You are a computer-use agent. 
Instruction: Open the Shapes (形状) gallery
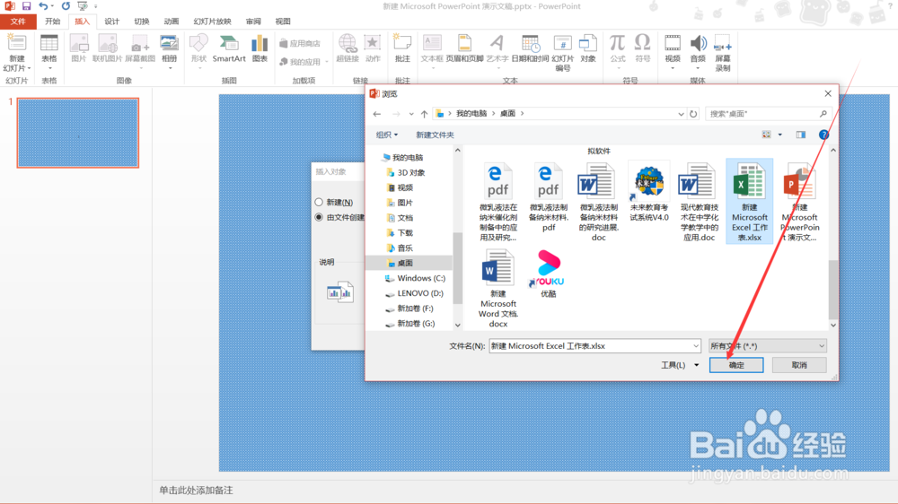coord(198,51)
